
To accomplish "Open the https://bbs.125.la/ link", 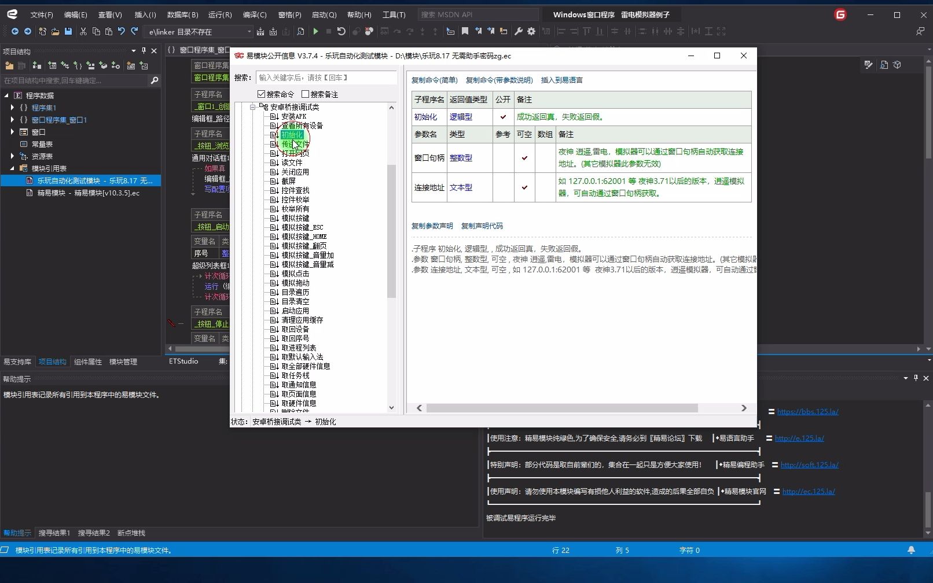I will pos(807,412).
